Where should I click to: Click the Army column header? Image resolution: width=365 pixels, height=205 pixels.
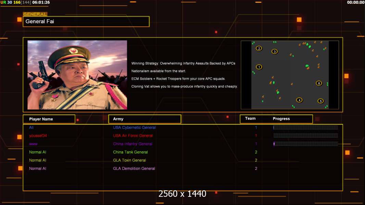145,119
